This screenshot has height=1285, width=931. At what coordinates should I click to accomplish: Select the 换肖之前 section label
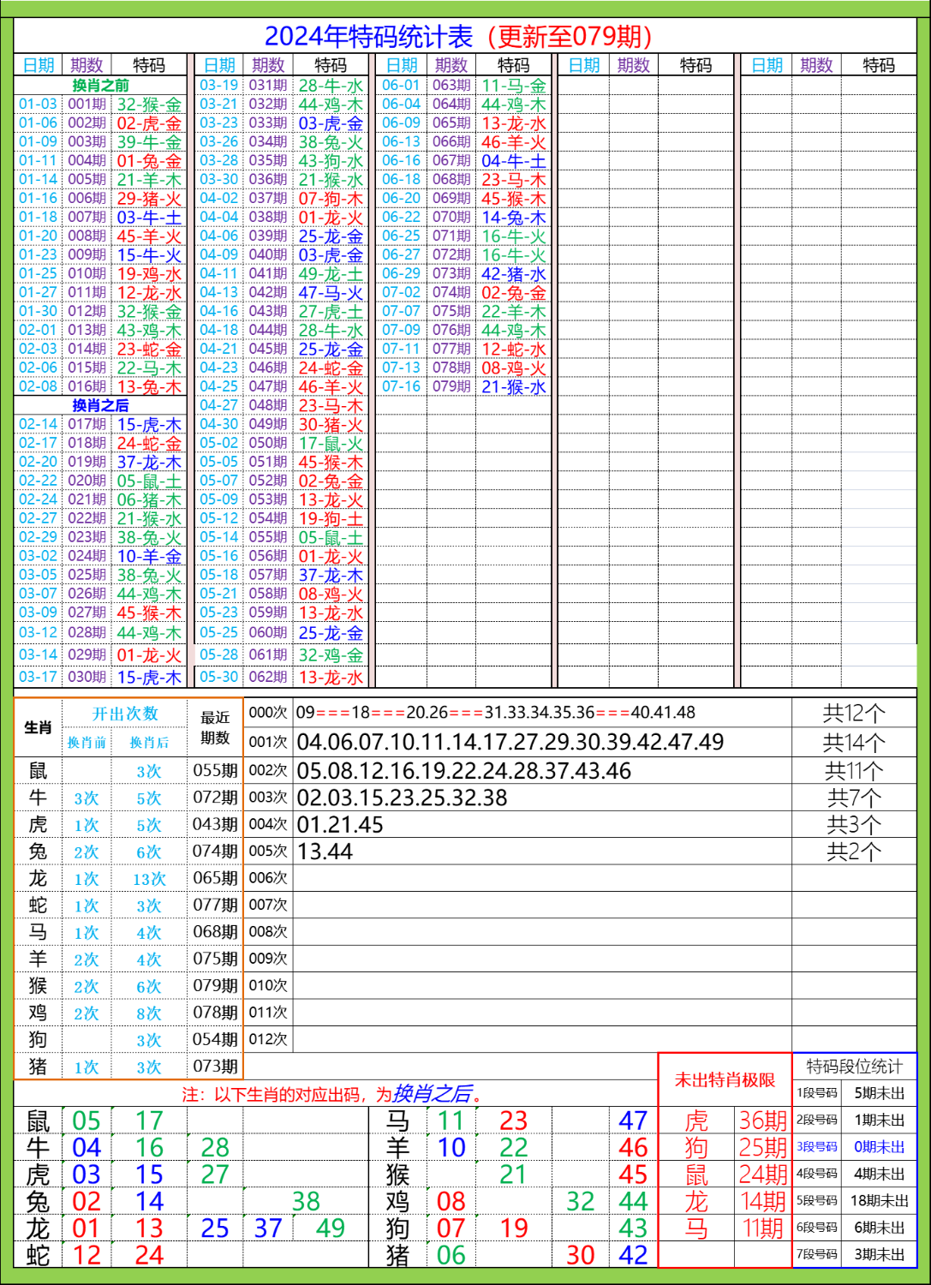pyautogui.click(x=100, y=85)
